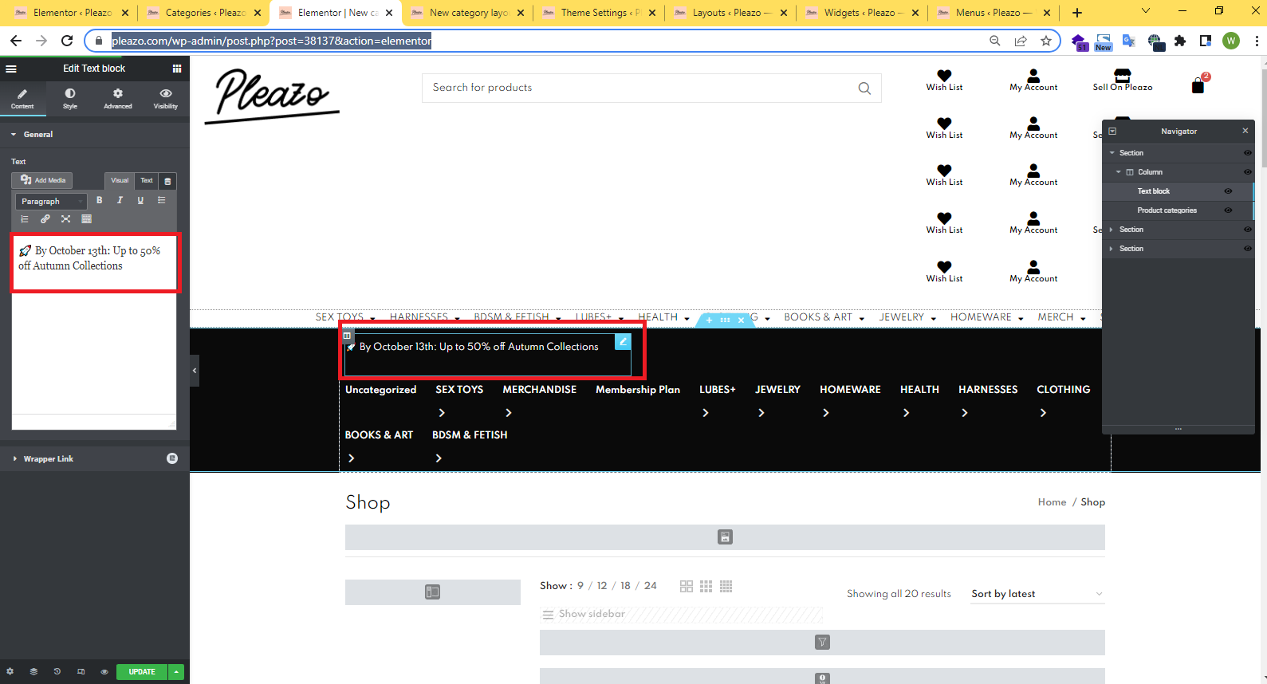This screenshot has height=684, width=1267.
Task: Toggle underline formatting in text editor
Action: (140, 201)
